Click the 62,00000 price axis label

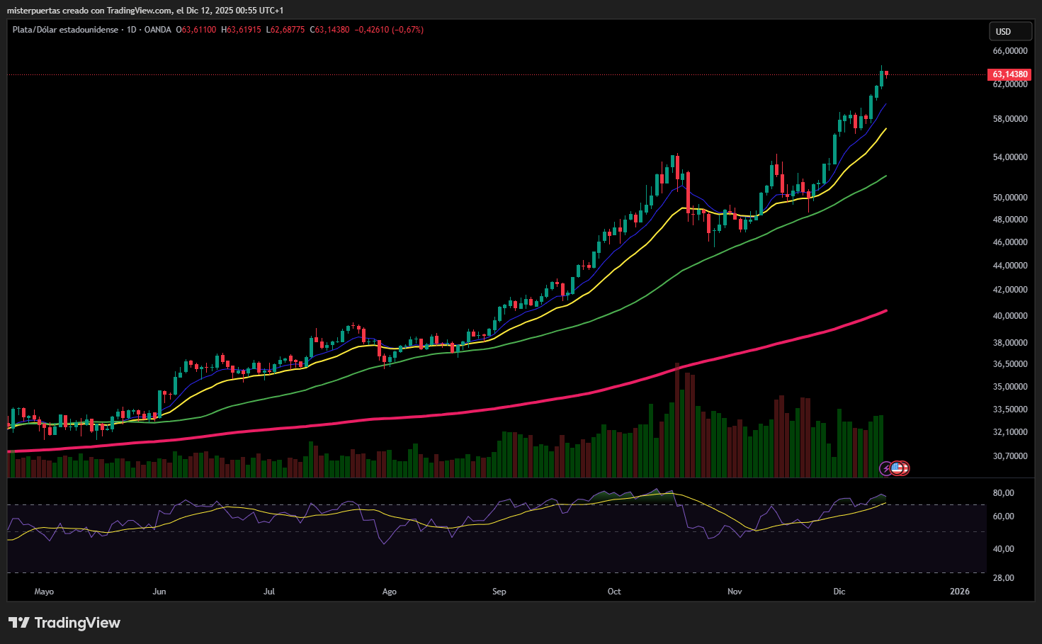[x=1010, y=84]
